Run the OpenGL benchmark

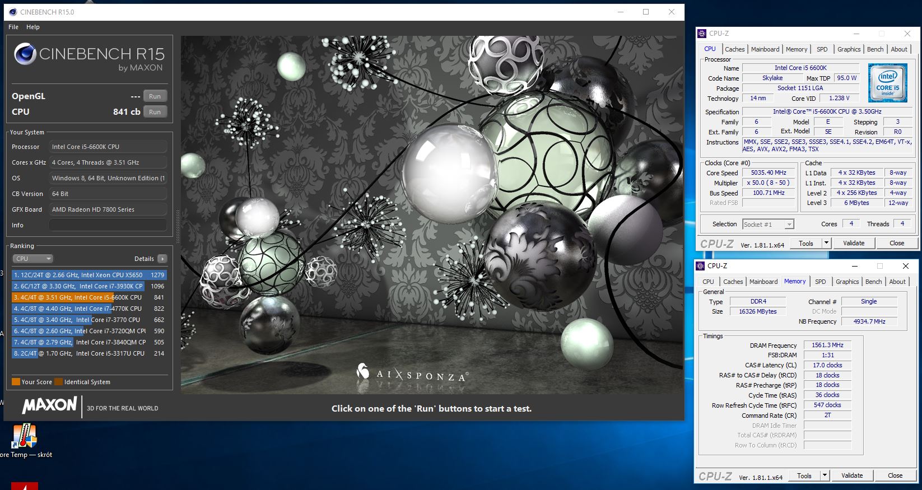(155, 96)
